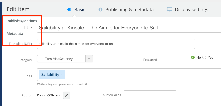Set Featured to No

[193, 57]
